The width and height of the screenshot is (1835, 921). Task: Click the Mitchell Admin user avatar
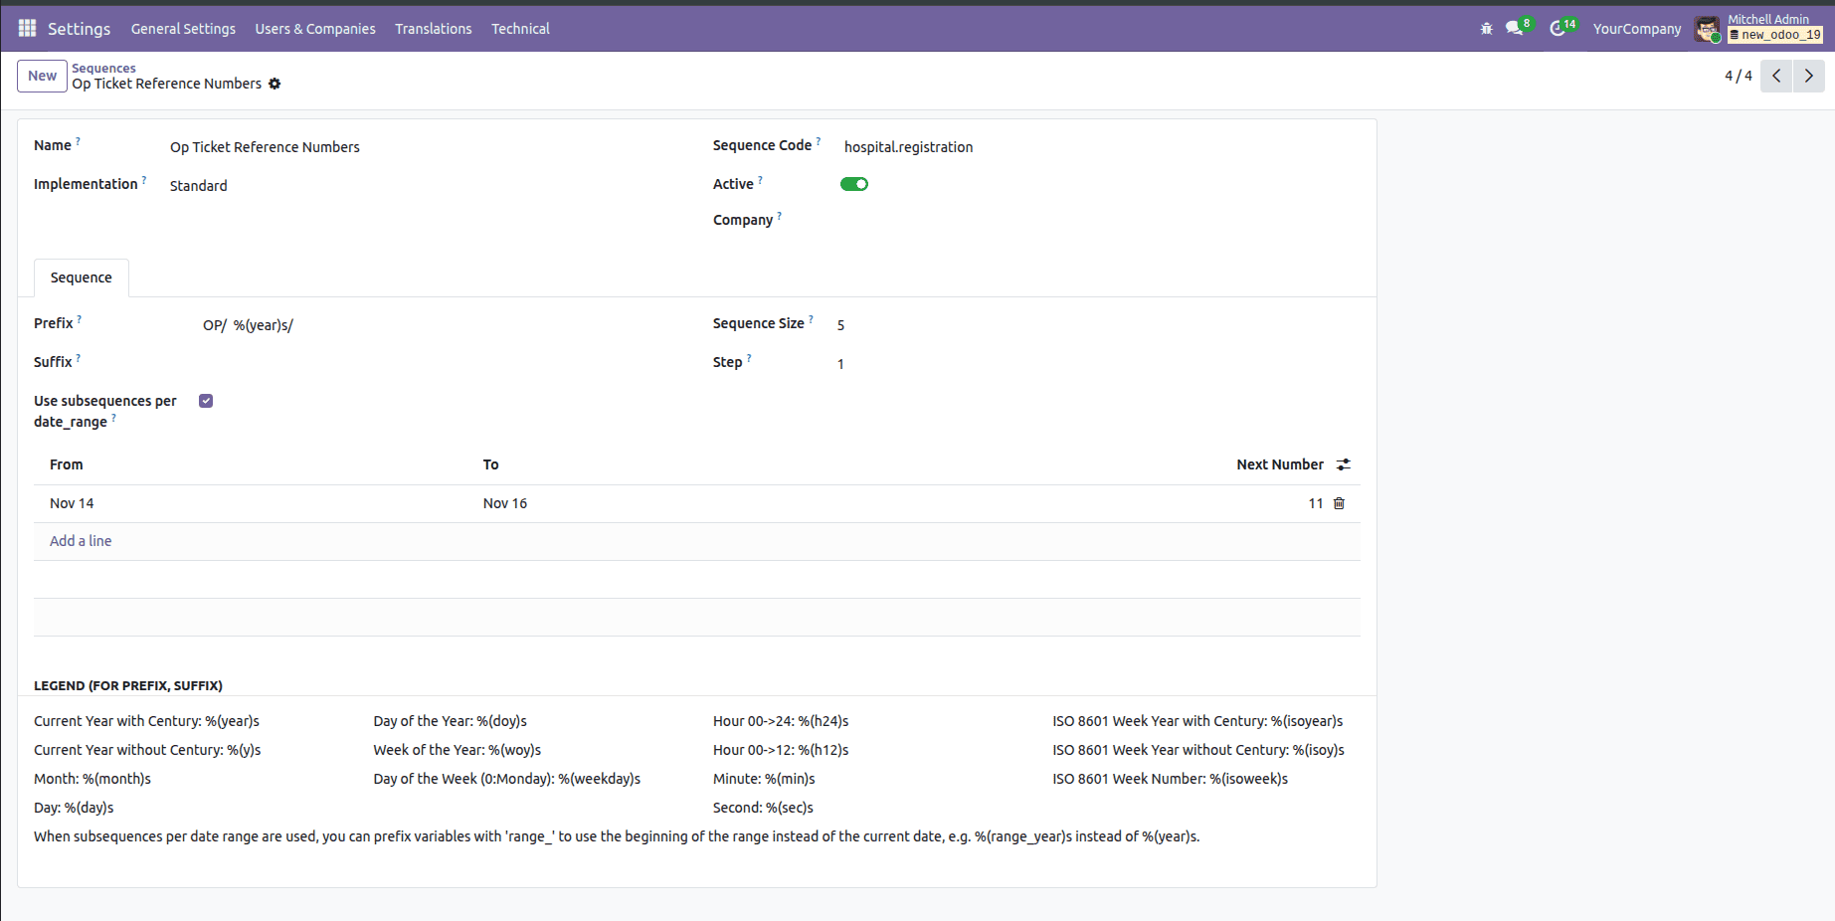click(1708, 29)
